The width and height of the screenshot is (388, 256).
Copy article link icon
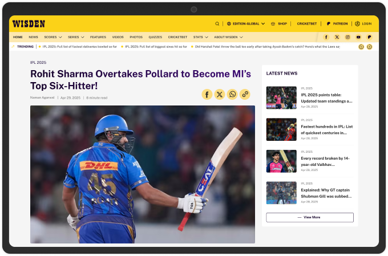(245, 94)
